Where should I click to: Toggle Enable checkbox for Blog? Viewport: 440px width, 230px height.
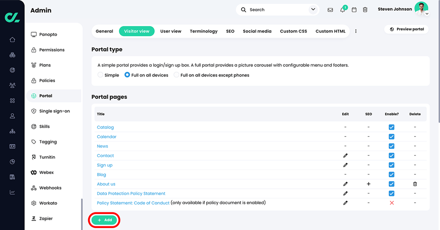(391, 175)
